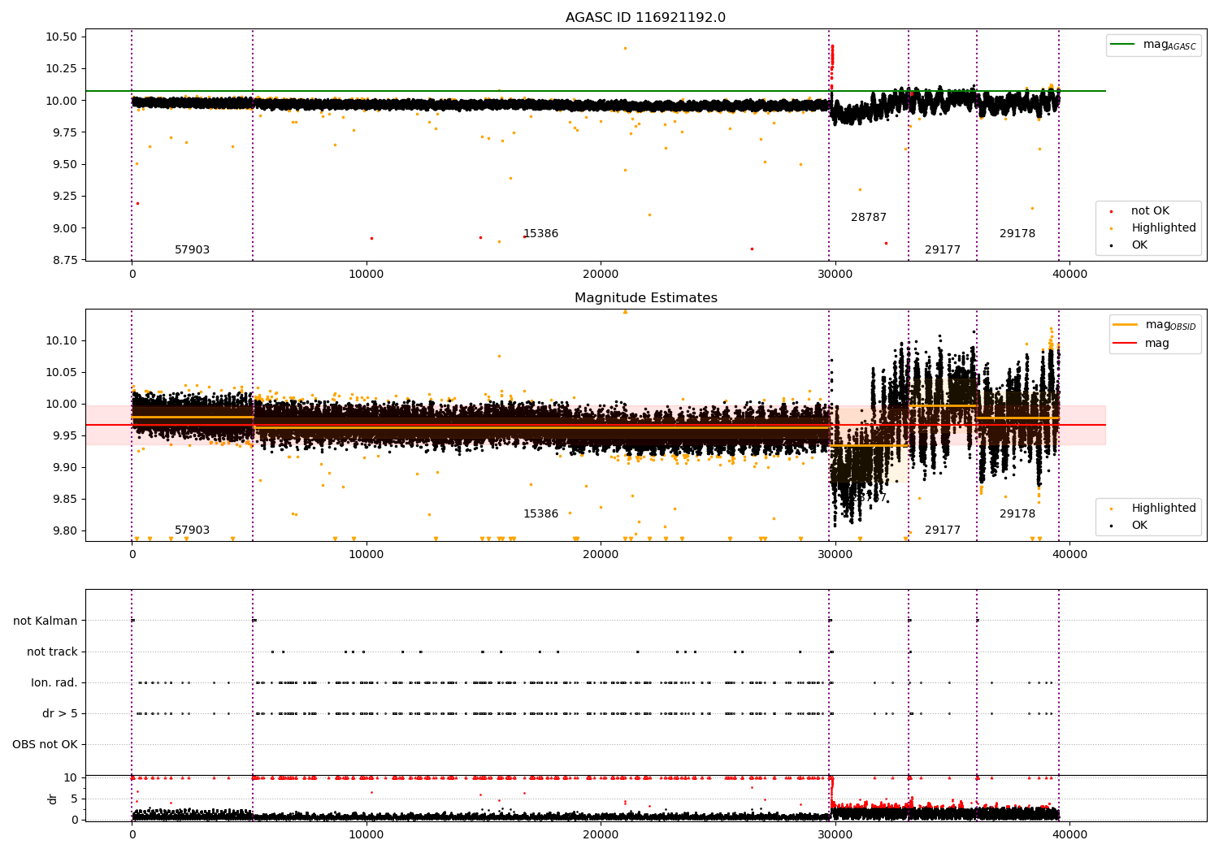Click OBSID label 57903 in middle plot

pos(192,530)
